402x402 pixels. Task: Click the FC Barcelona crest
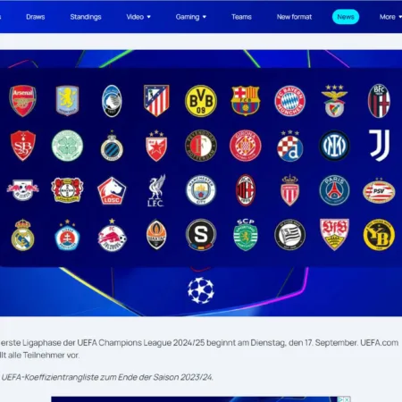[246, 101]
